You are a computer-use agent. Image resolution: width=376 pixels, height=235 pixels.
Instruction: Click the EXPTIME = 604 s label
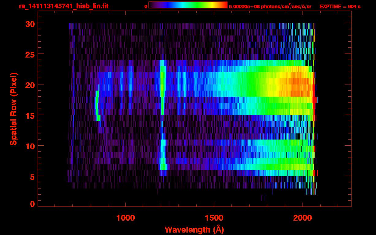(x=340, y=6)
